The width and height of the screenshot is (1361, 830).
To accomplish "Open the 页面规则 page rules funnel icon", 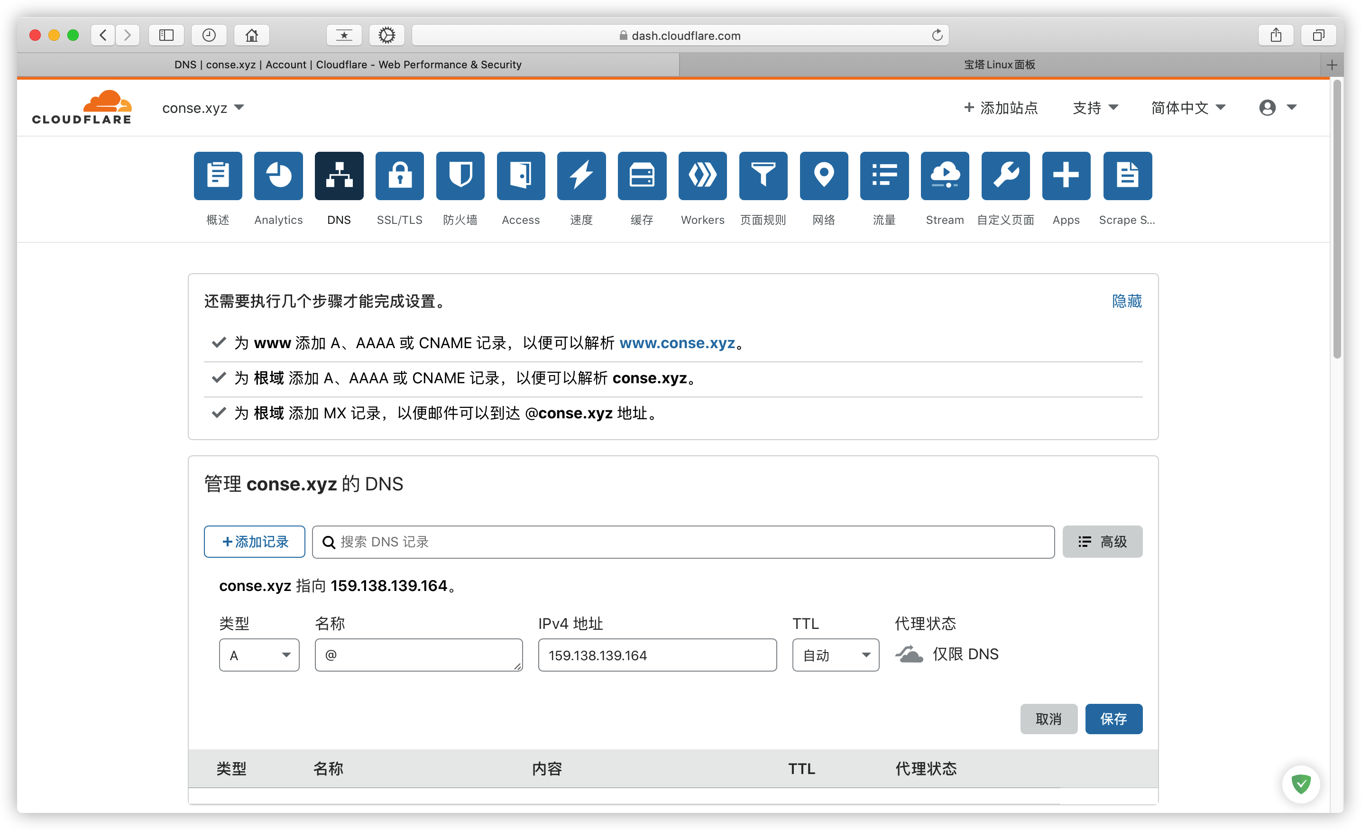I will click(x=763, y=176).
